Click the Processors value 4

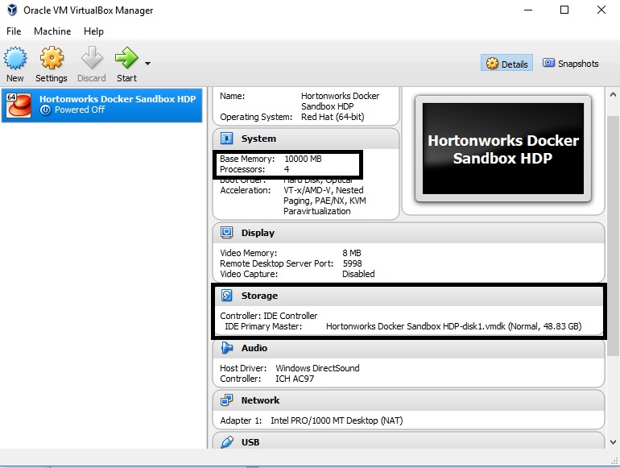click(287, 169)
